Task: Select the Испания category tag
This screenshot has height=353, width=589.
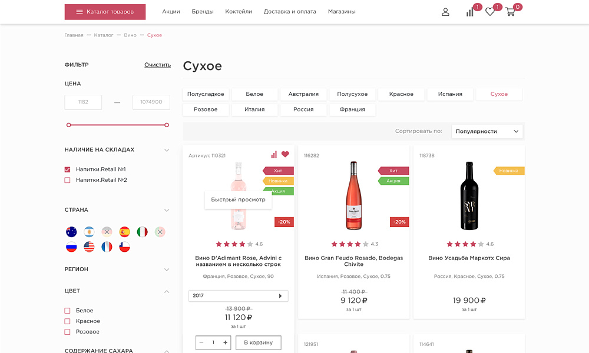Action: [450, 94]
